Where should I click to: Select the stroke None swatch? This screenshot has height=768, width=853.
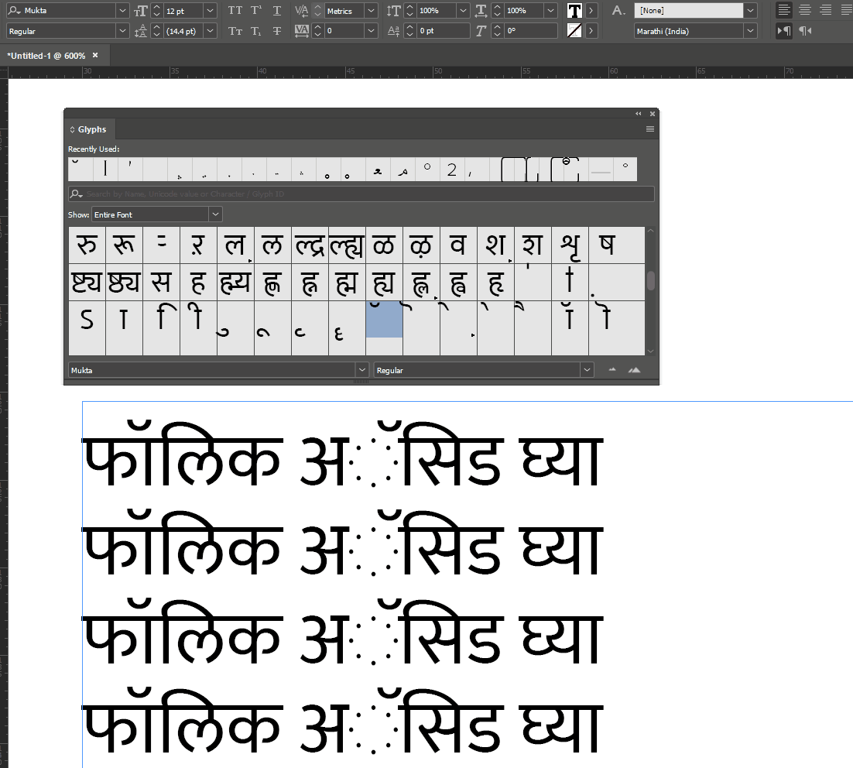[574, 31]
